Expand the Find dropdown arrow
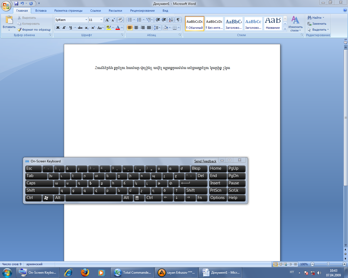The height and width of the screenshot is (278, 348). (323, 18)
